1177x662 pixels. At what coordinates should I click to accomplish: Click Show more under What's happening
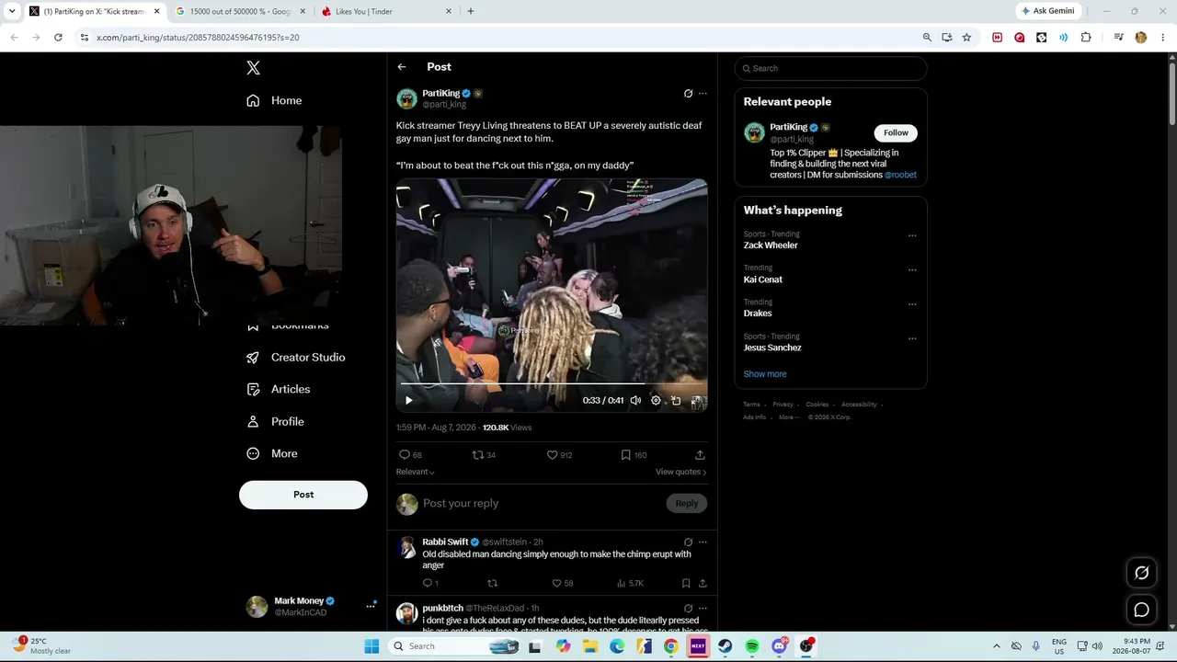(x=765, y=374)
